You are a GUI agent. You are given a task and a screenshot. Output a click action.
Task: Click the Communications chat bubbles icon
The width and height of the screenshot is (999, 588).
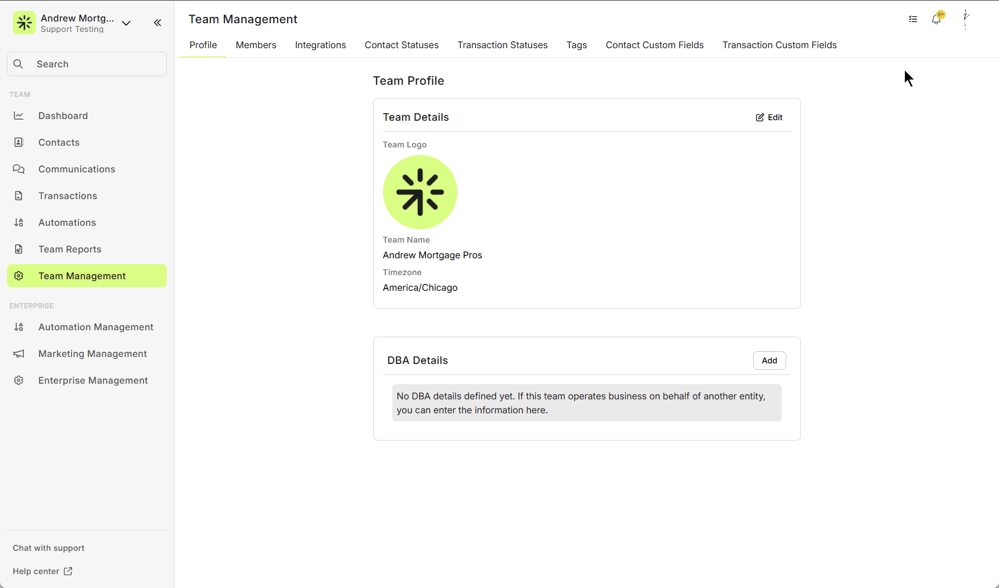19,169
